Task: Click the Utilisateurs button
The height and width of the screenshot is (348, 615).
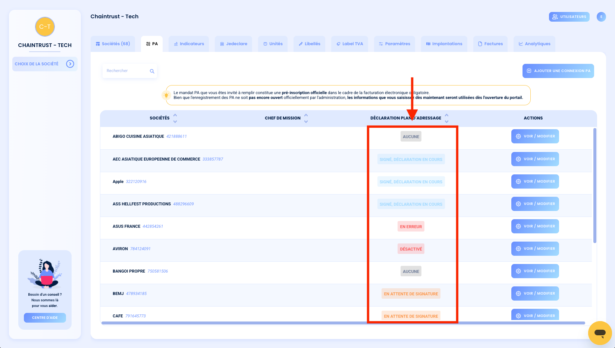Action: point(569,17)
